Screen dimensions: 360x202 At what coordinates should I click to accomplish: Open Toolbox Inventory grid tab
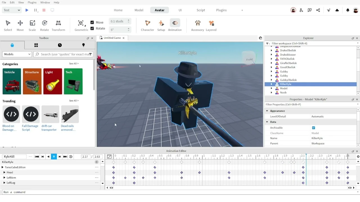(36, 45)
